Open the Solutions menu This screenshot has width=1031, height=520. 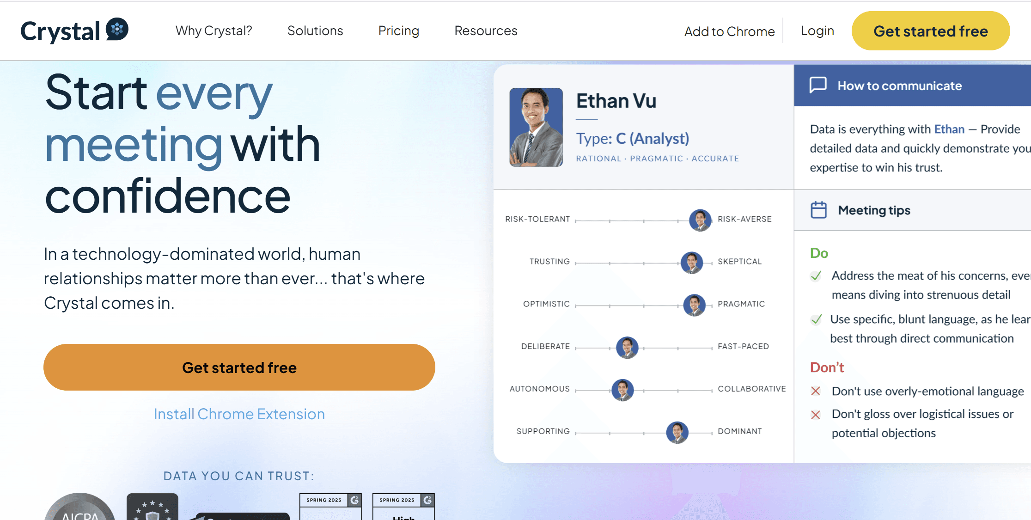coord(315,31)
